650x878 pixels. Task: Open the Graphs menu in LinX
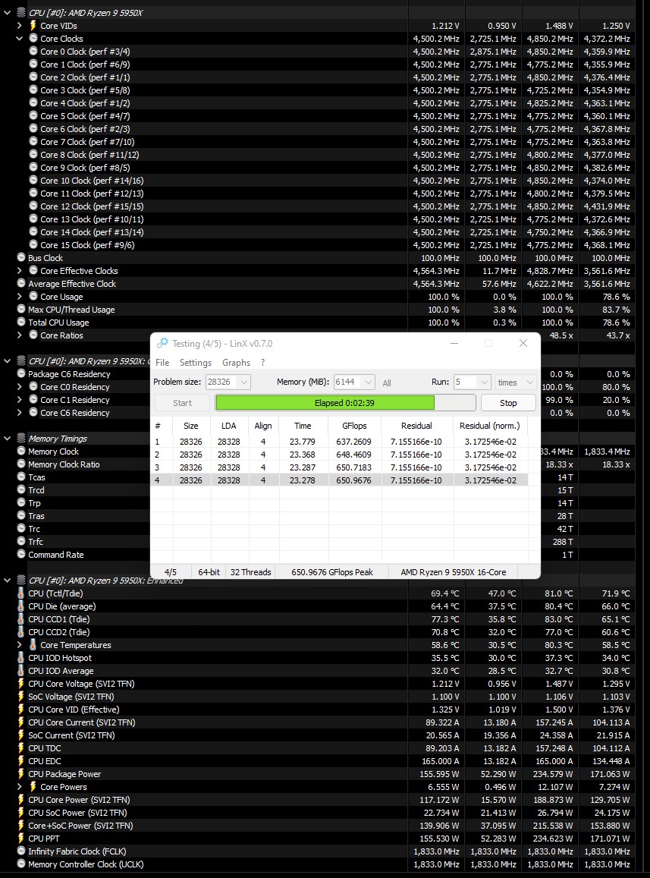point(237,362)
